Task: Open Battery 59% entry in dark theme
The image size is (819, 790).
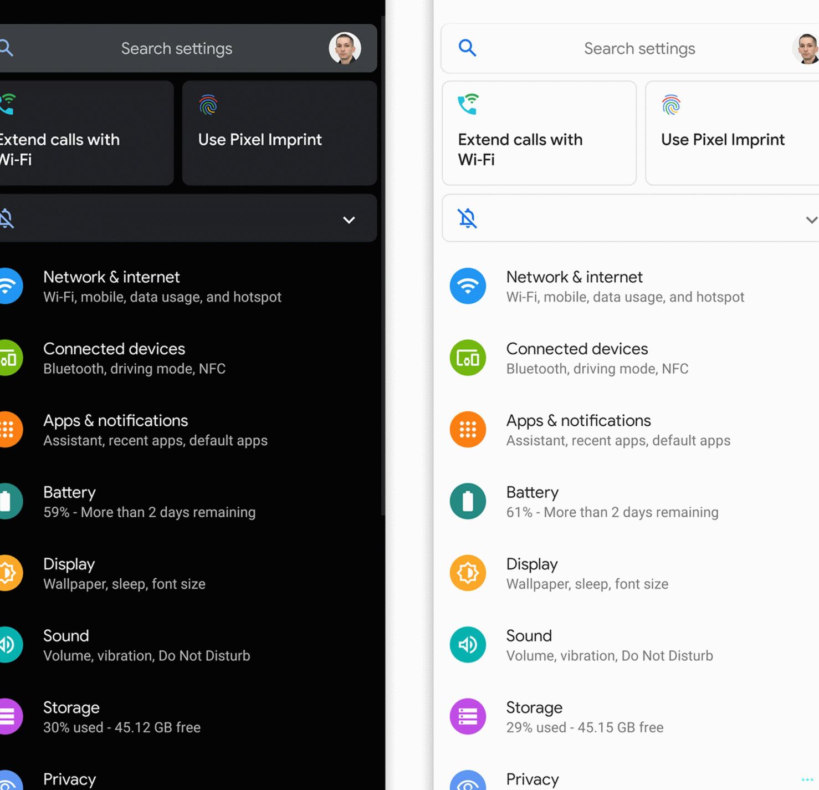Action: [149, 501]
